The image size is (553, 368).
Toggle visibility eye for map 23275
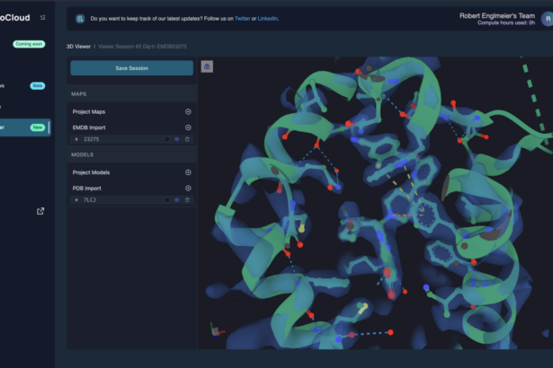point(177,139)
